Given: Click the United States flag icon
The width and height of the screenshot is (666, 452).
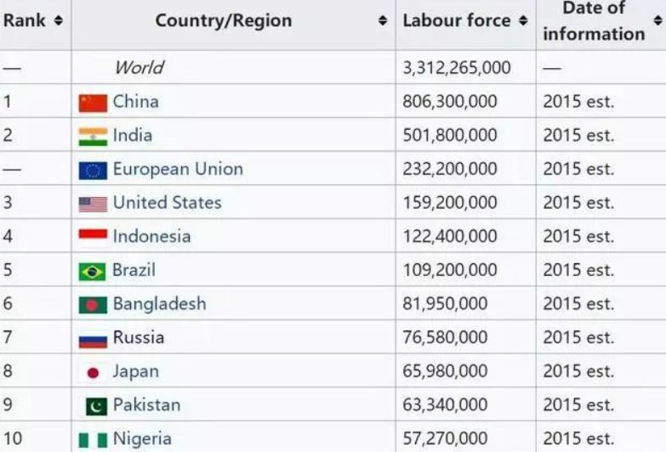Looking at the screenshot, I should [93, 204].
